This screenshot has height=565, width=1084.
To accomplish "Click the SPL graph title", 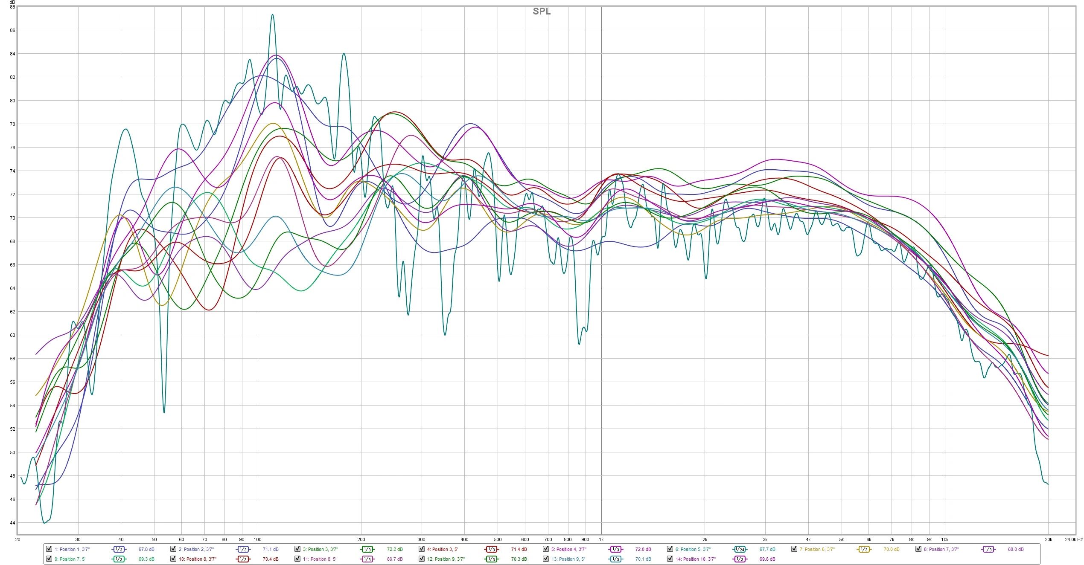I will click(x=541, y=12).
